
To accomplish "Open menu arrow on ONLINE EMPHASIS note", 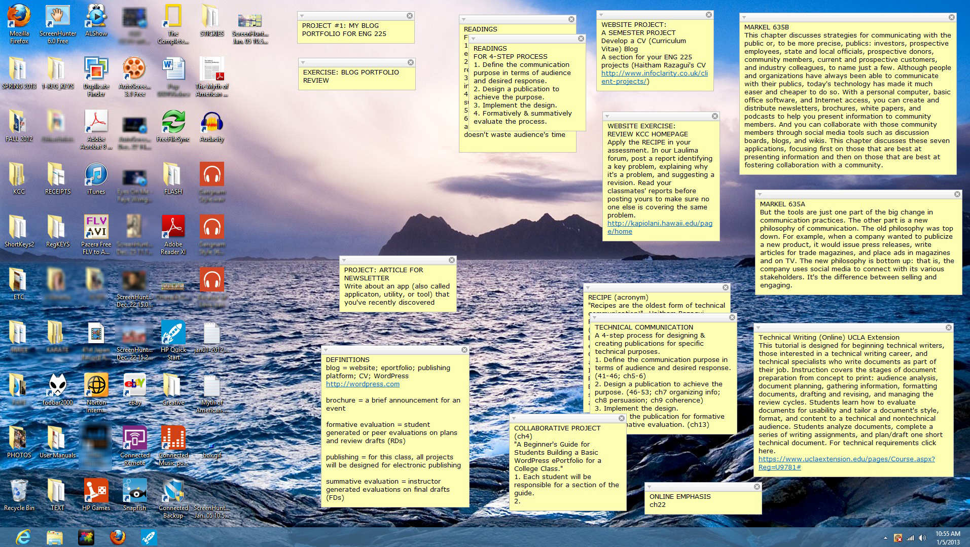I will tap(649, 487).
